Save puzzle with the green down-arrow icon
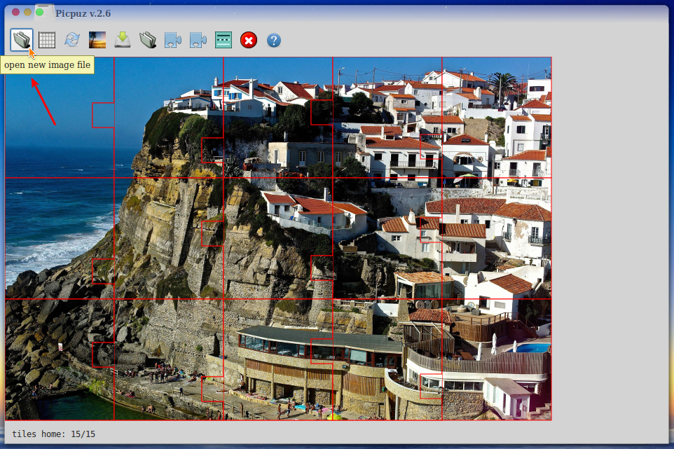674x449 pixels. click(123, 40)
